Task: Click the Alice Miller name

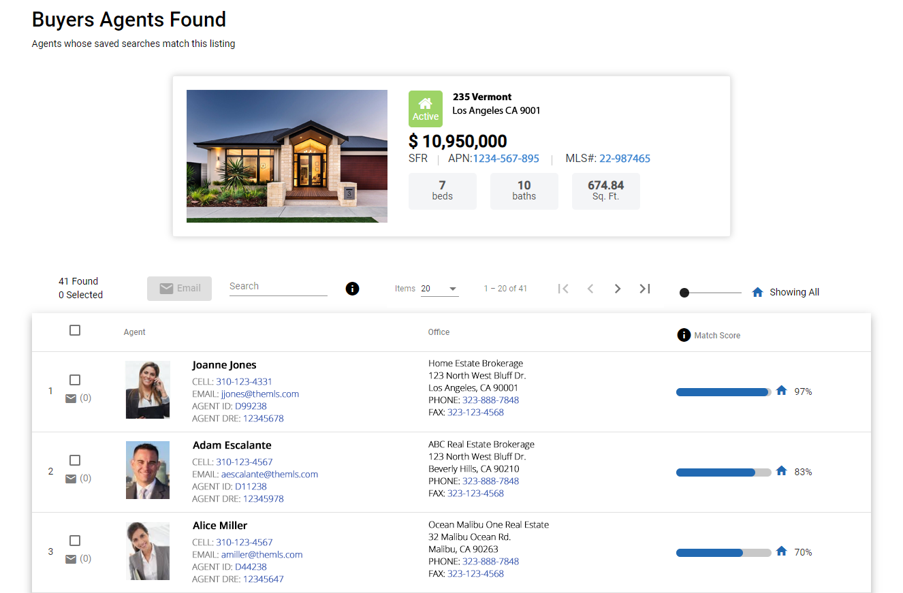Action: click(219, 526)
